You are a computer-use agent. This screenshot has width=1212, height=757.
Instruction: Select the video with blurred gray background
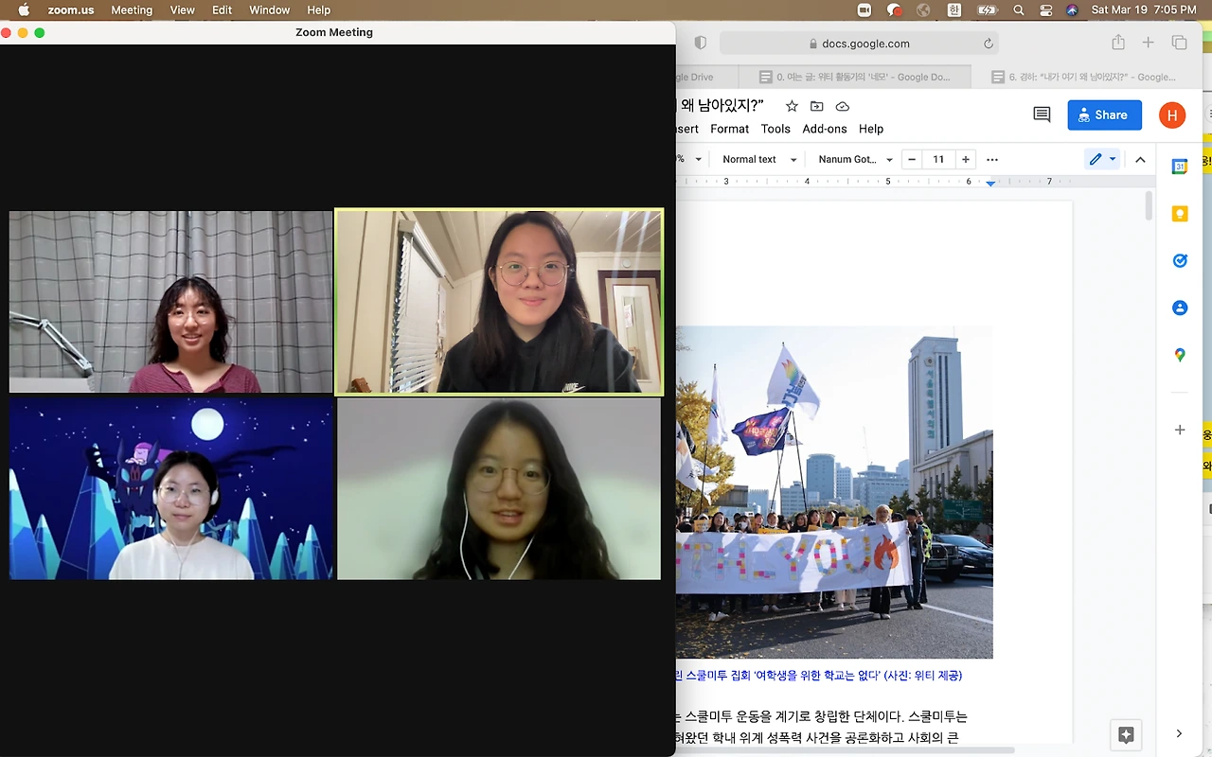499,488
